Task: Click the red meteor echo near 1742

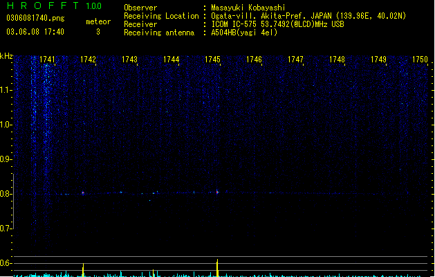Action: pyautogui.click(x=83, y=193)
